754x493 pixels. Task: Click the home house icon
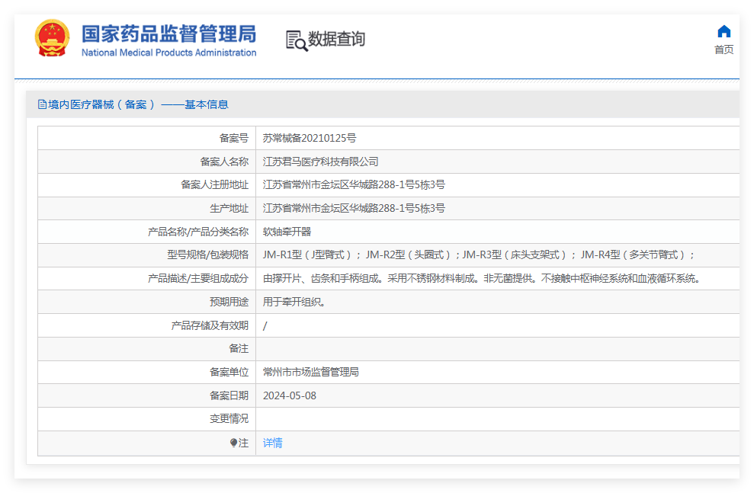724,31
